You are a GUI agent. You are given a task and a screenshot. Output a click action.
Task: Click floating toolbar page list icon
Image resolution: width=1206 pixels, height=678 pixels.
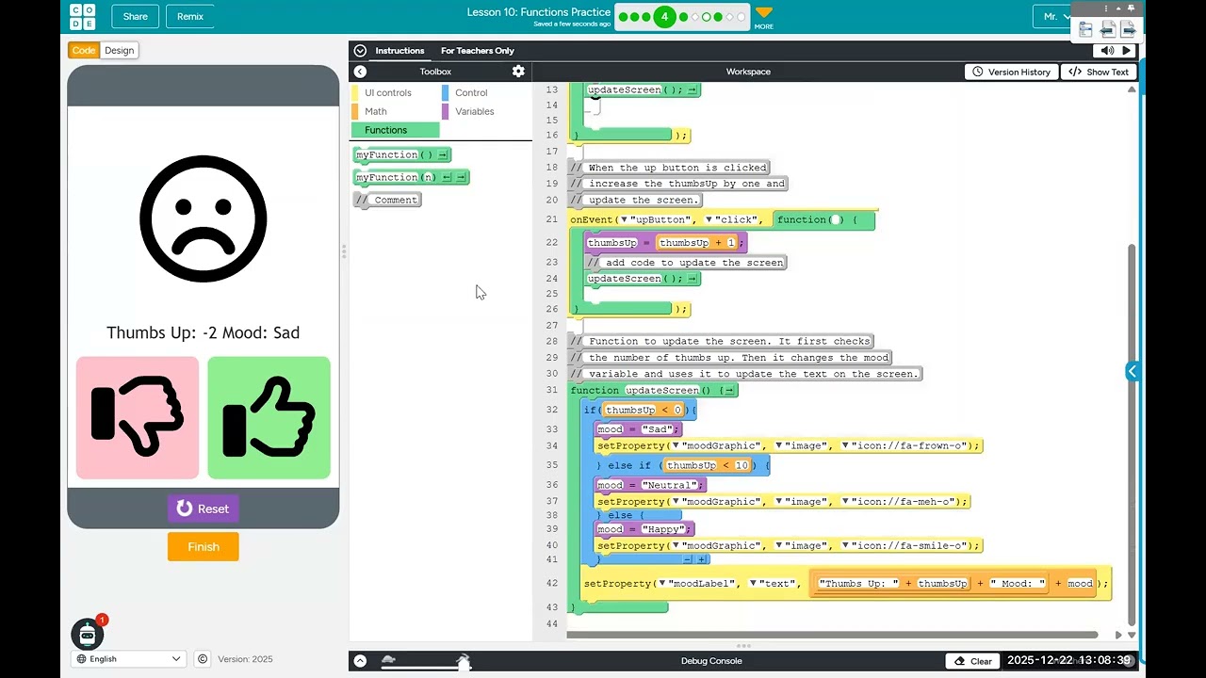click(x=1085, y=29)
